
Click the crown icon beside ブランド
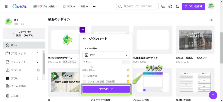click(x=38, y=70)
